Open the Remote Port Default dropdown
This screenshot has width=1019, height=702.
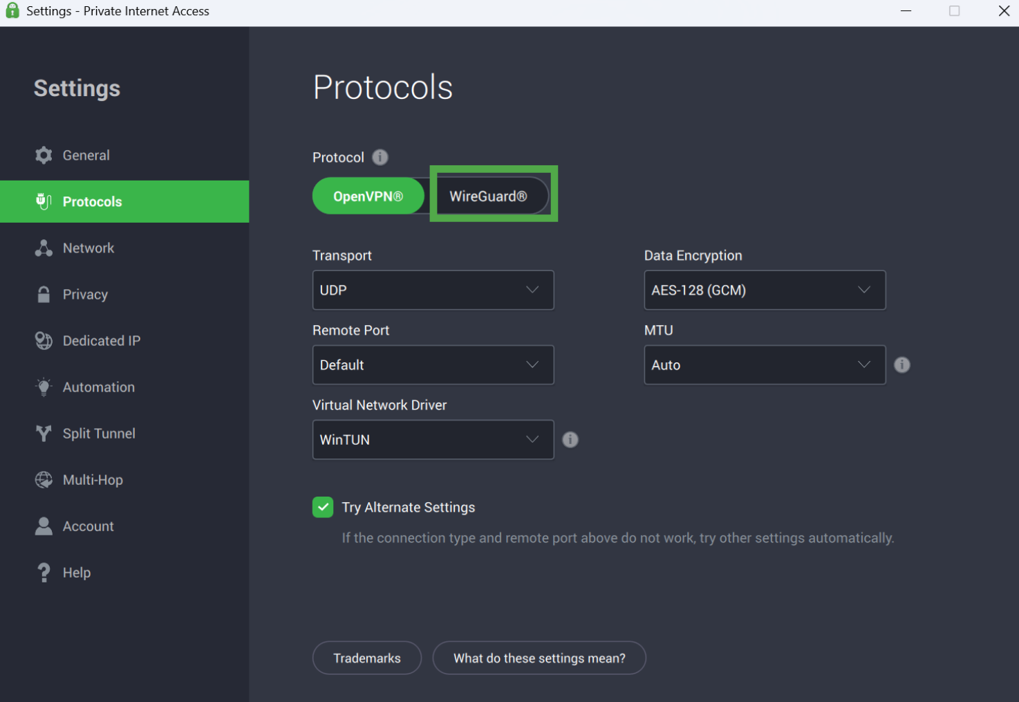tap(433, 364)
